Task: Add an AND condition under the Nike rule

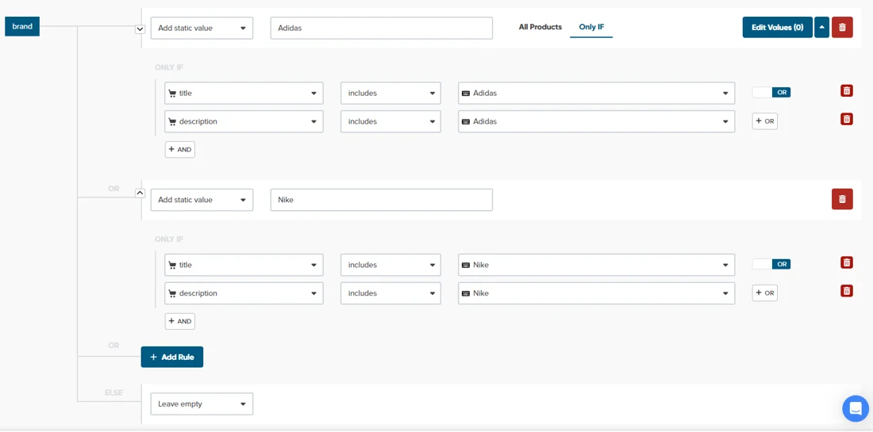Action: pyautogui.click(x=180, y=321)
